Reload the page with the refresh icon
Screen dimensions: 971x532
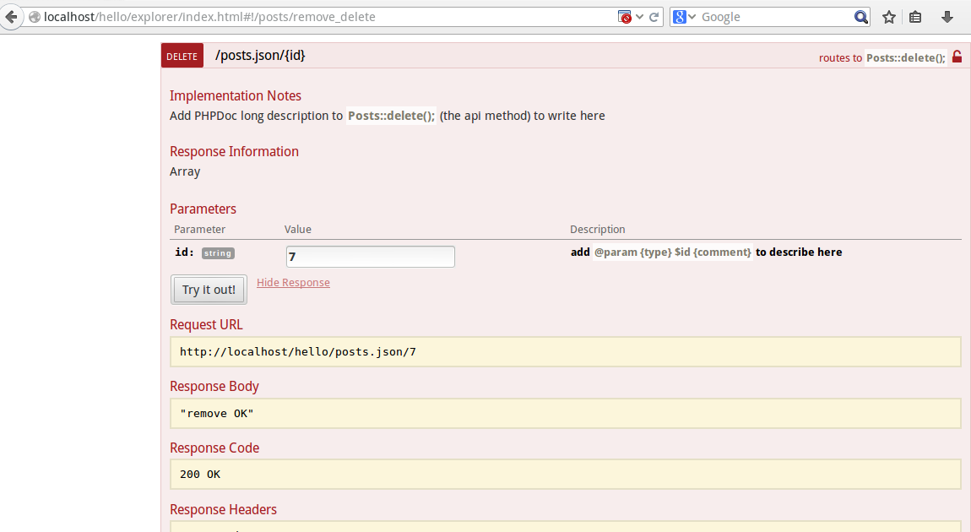point(654,17)
